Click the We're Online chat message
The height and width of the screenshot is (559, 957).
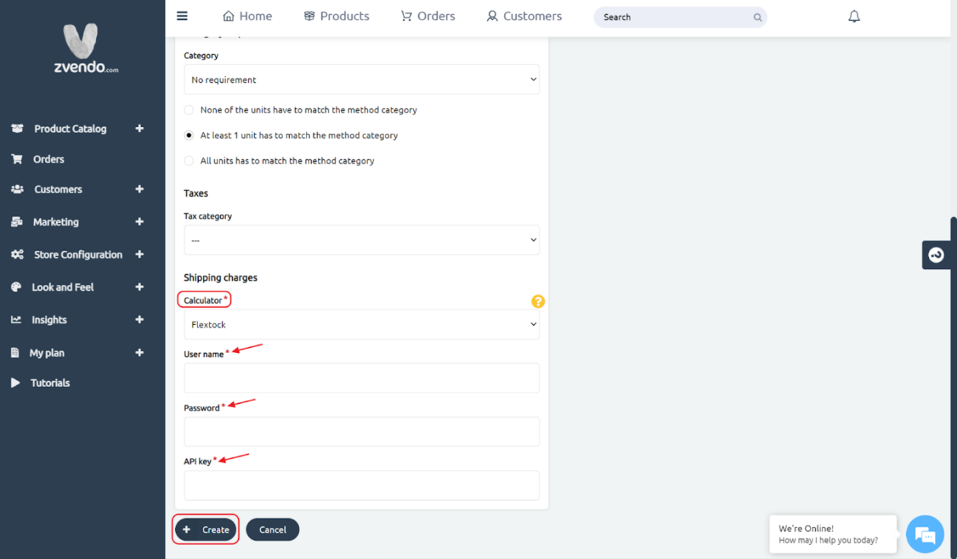[x=833, y=534]
